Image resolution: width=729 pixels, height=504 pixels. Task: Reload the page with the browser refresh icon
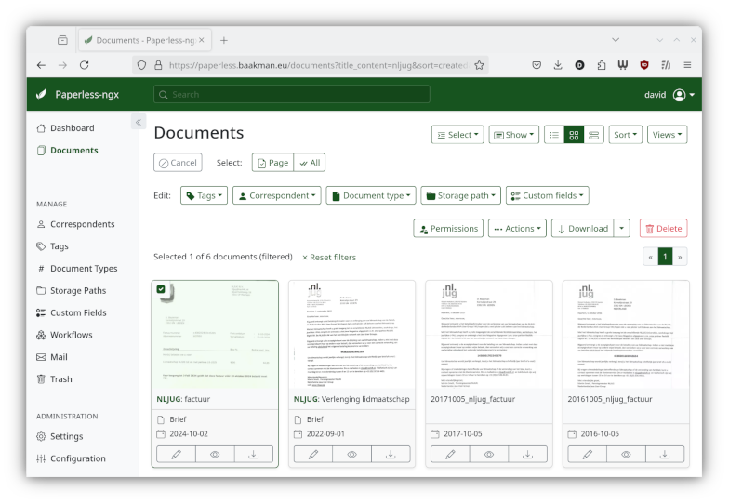(x=85, y=65)
